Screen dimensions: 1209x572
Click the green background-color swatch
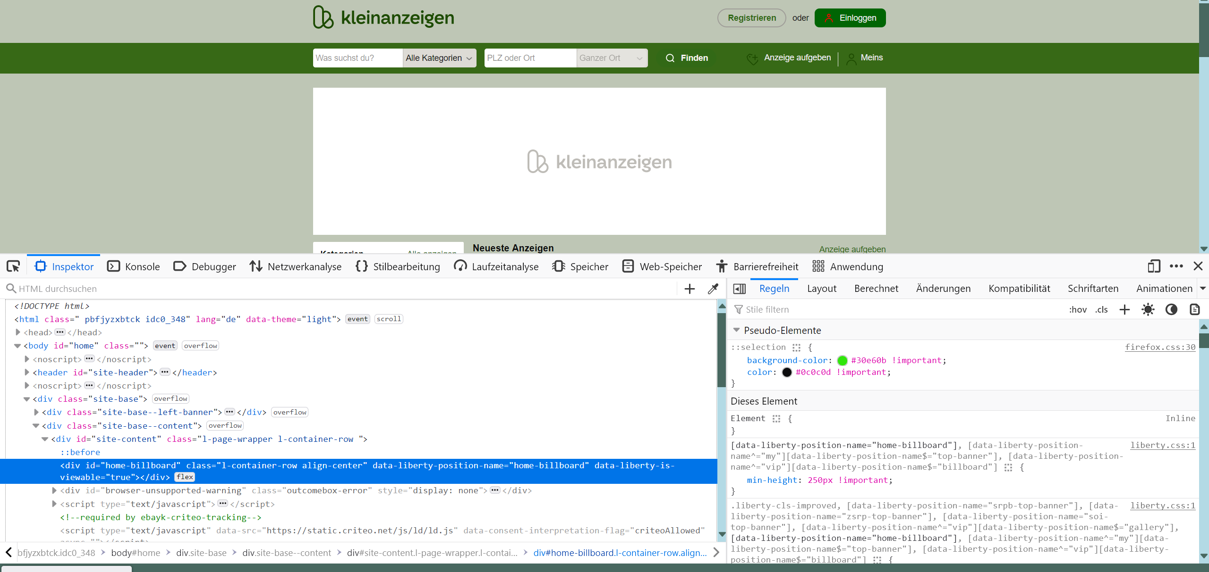point(842,360)
